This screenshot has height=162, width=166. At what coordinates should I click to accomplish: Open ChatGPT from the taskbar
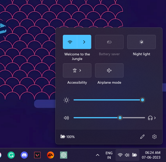pyautogui.click(x=63, y=155)
